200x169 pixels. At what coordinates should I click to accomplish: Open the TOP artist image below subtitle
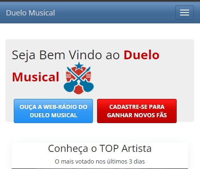pos(100,169)
